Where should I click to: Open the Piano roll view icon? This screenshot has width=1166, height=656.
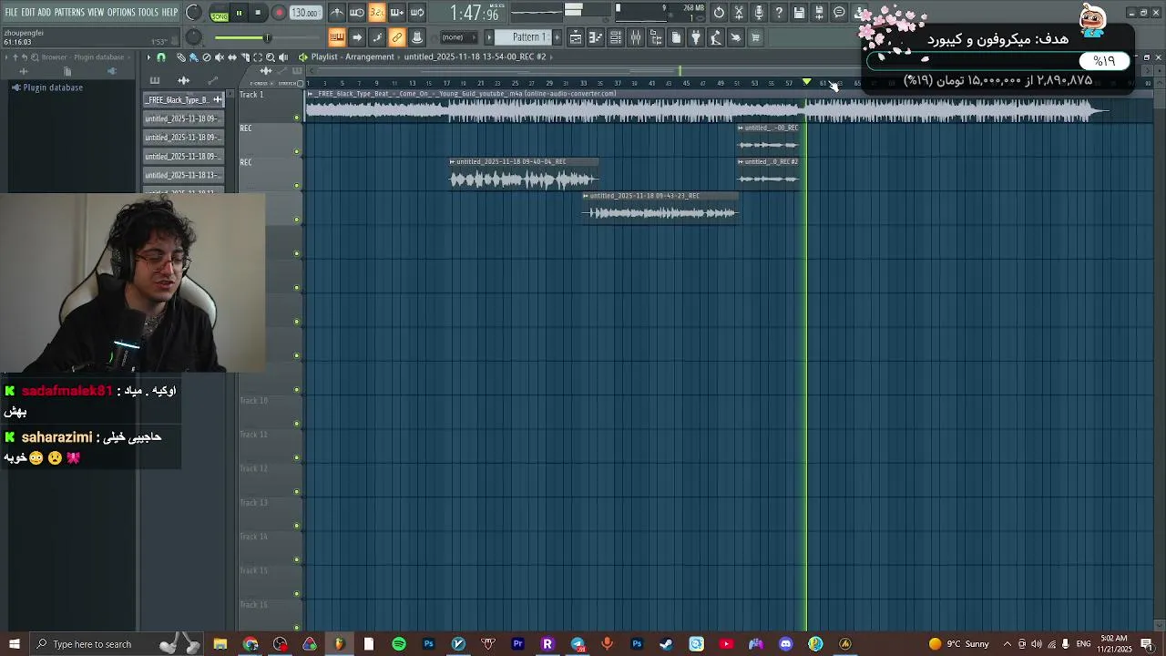596,37
